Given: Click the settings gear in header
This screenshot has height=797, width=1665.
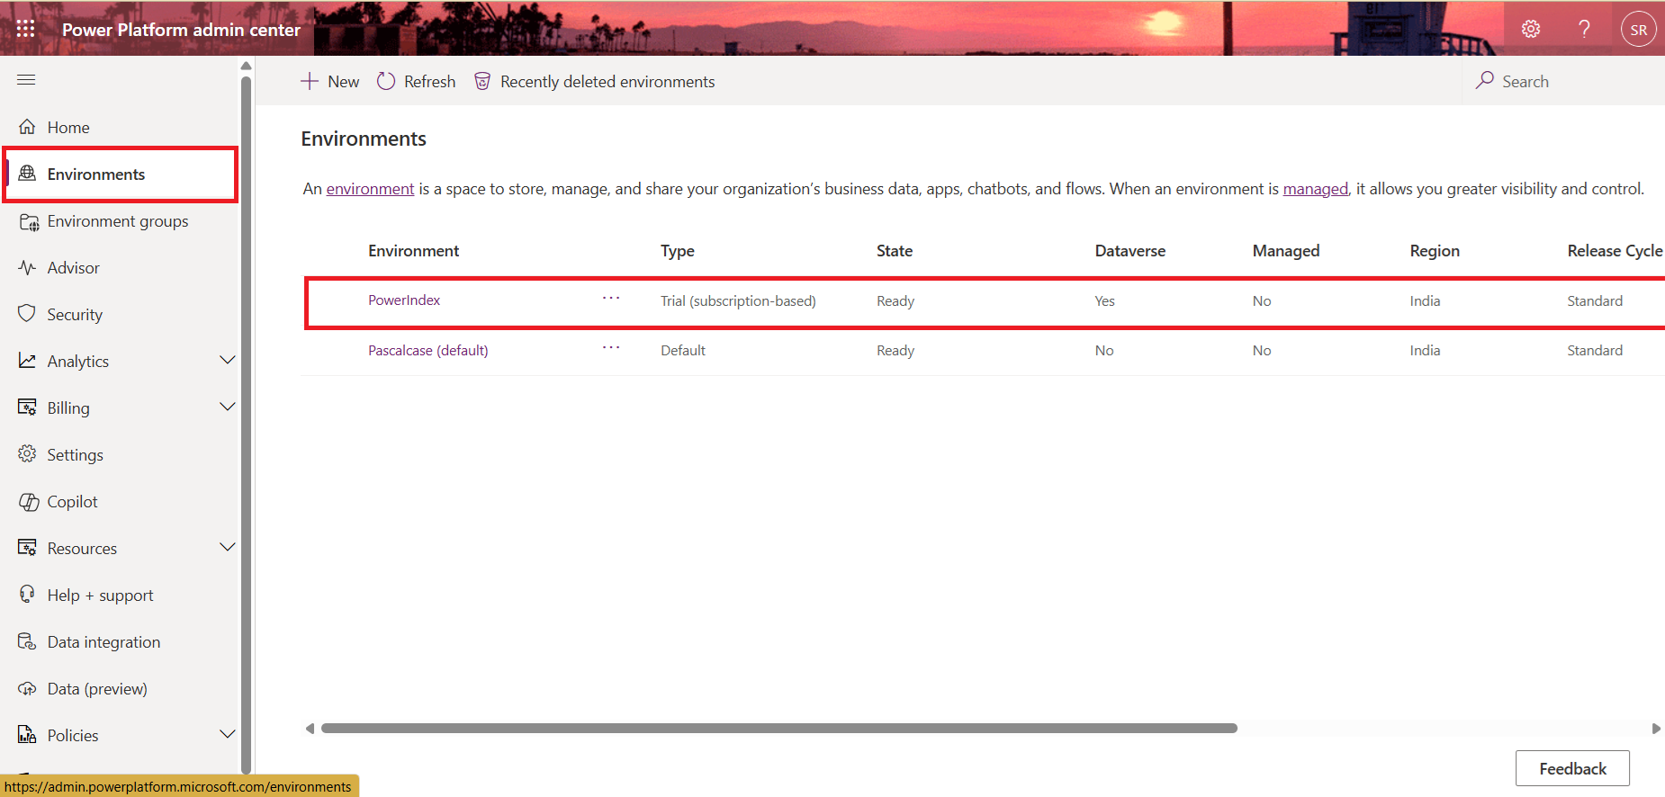Looking at the screenshot, I should (x=1530, y=29).
